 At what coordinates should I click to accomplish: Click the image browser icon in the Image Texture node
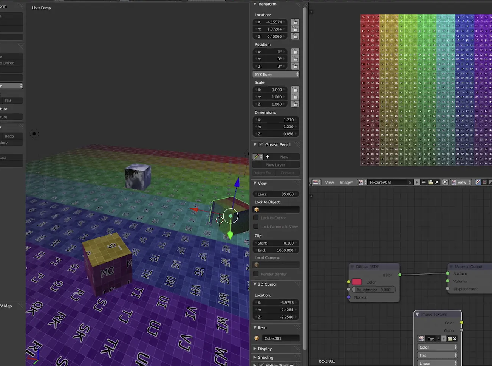click(x=421, y=338)
